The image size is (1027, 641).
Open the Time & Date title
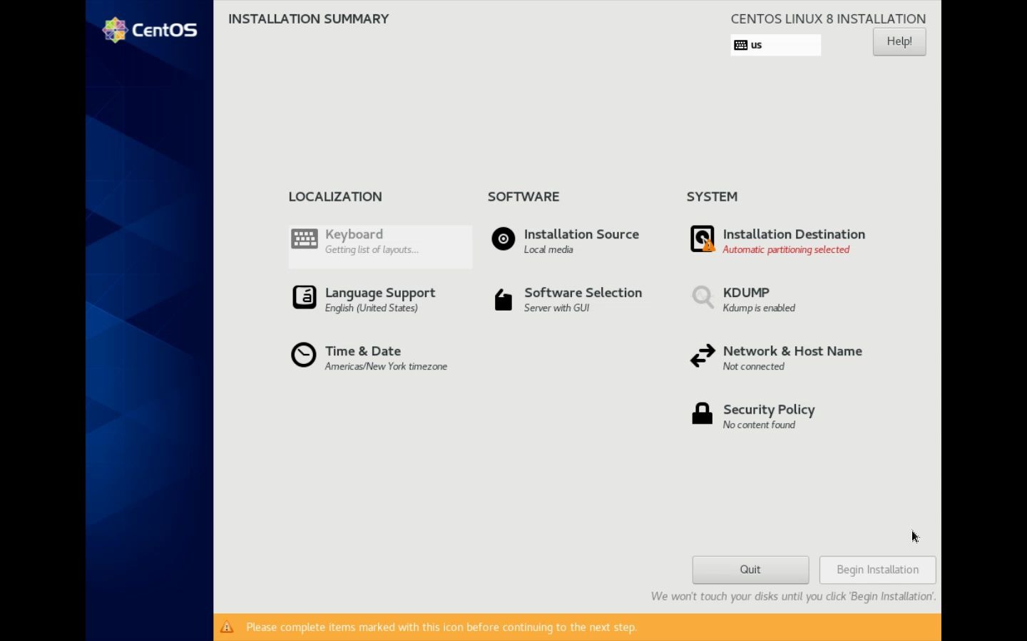tap(363, 351)
